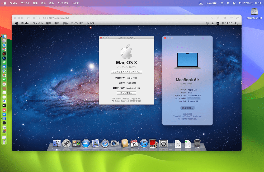Open Music app in the host dock
Screen dimensions: 264x172
[x=4, y=110]
